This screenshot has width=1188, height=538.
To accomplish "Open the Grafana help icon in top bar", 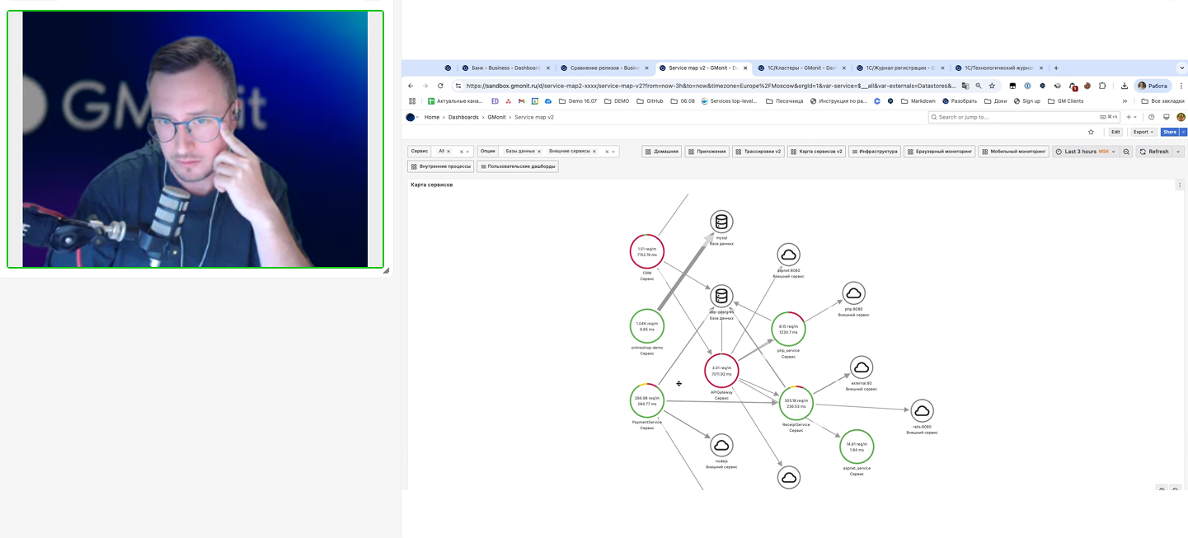I will [x=1152, y=117].
